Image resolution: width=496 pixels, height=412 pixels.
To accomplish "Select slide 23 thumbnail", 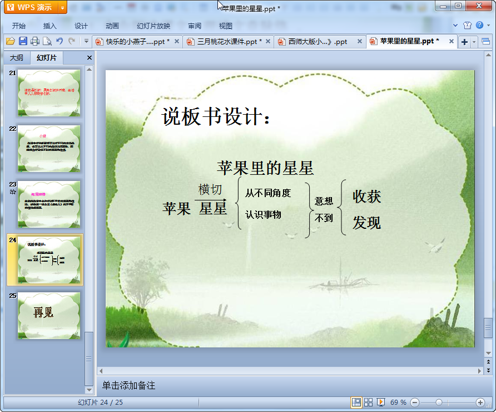I will coord(49,204).
